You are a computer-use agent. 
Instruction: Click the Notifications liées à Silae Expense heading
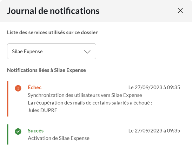[x=46, y=70]
